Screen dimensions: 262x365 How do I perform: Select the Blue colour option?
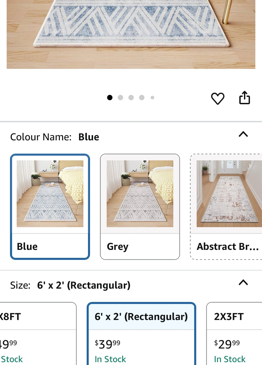[x=50, y=207]
